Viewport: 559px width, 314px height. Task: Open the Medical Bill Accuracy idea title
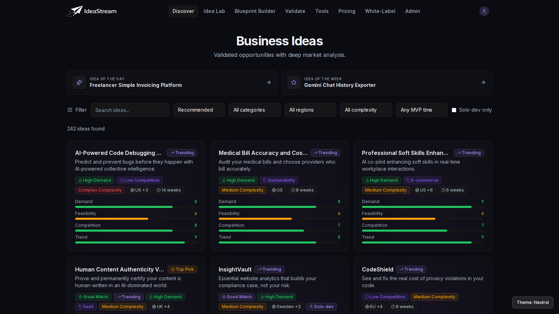pos(263,153)
